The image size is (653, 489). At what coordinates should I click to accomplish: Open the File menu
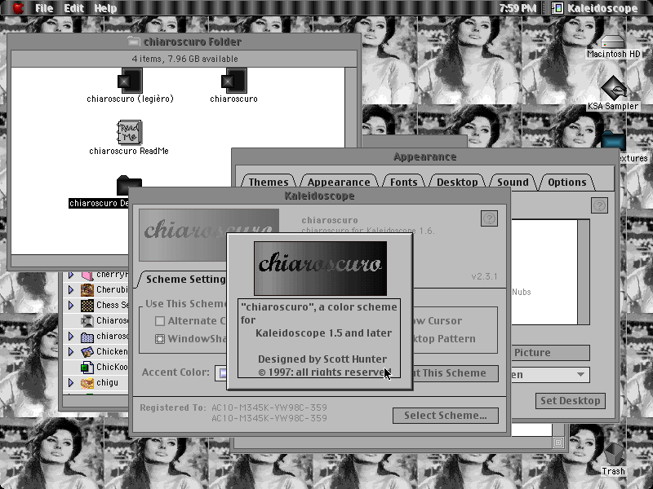point(44,8)
